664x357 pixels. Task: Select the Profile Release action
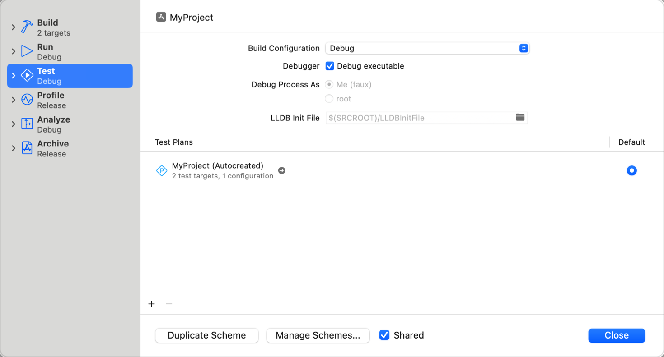click(51, 100)
